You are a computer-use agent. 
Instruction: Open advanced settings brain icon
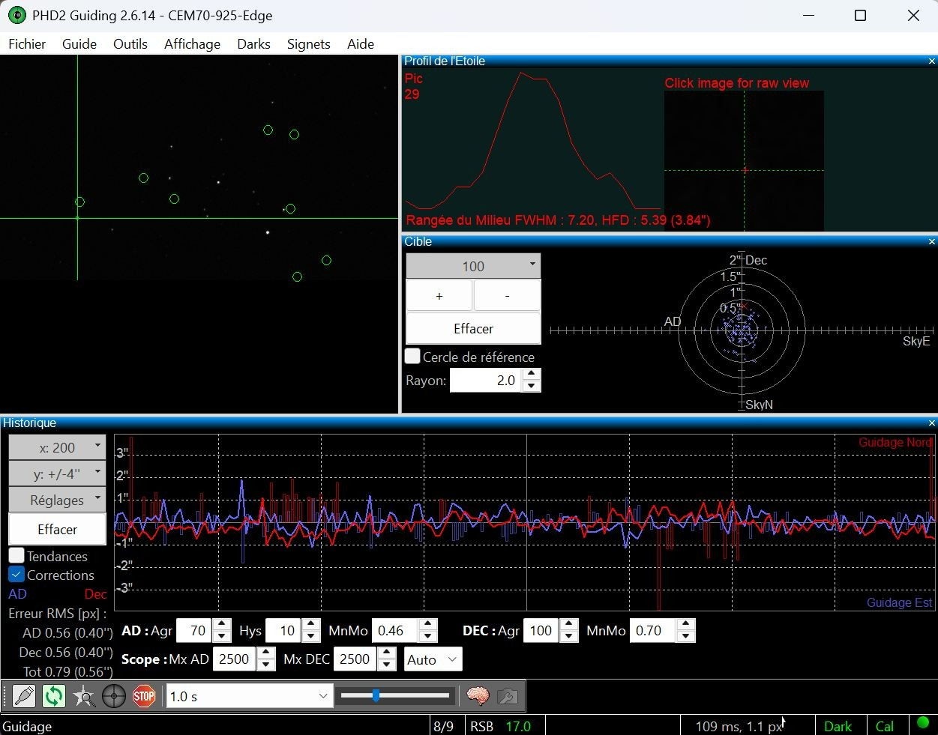pos(478,696)
